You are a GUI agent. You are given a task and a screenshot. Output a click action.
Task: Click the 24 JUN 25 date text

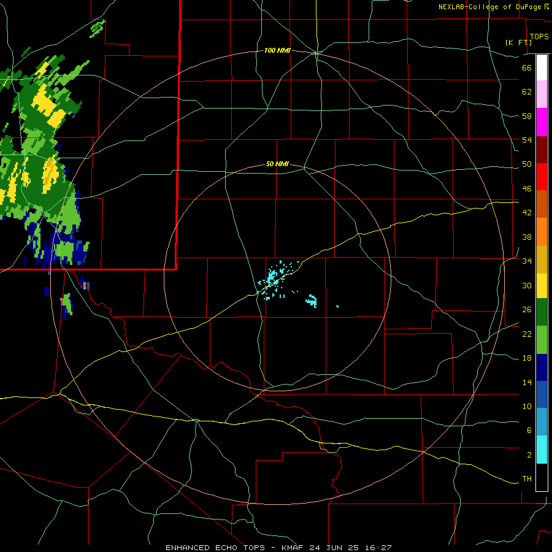335,548
